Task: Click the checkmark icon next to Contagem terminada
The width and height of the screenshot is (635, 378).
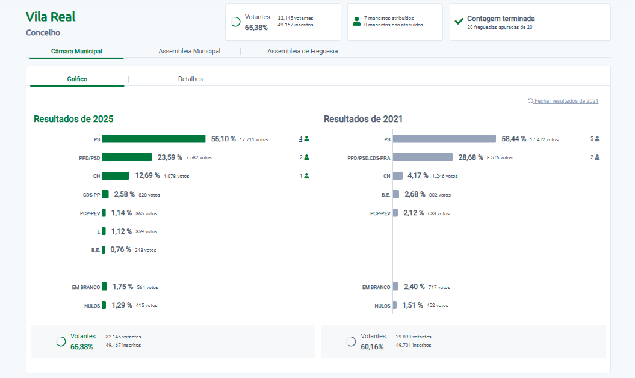Action: (x=459, y=22)
